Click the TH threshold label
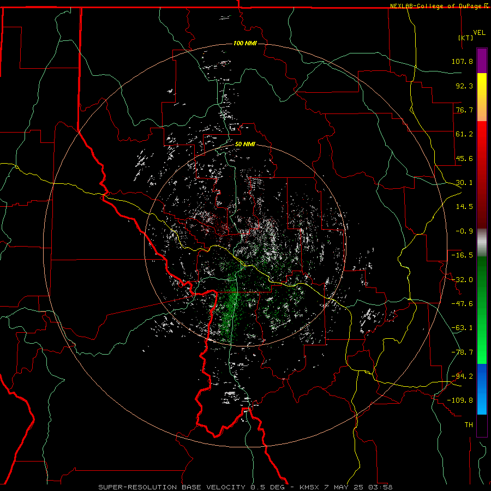 click(x=469, y=425)
